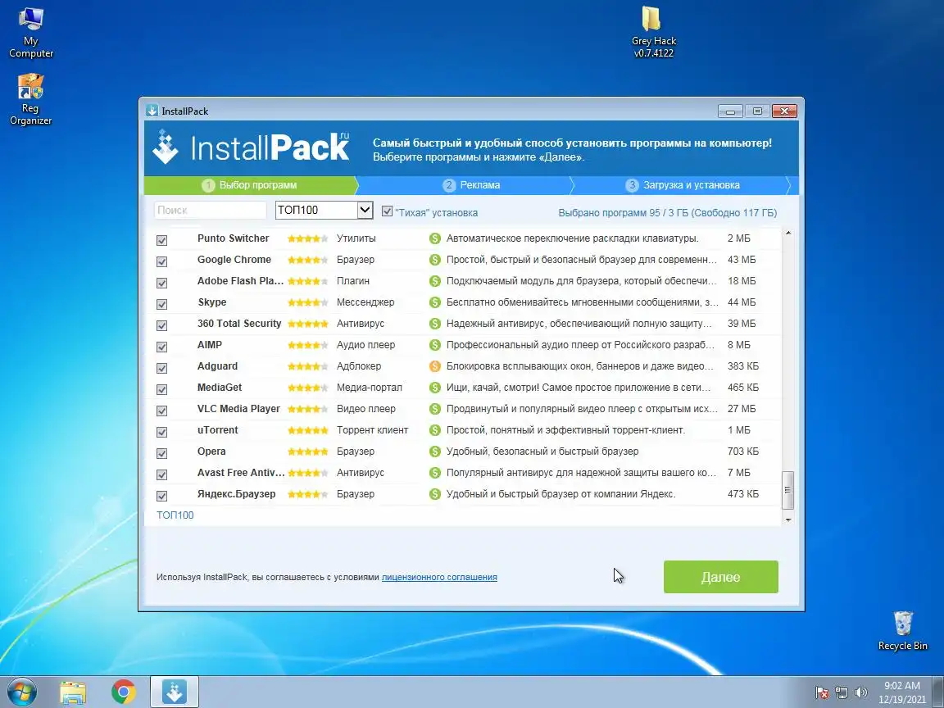Image resolution: width=944 pixels, height=708 pixels.
Task: Select the MediaGet program name
Action: [220, 388]
